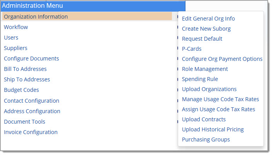This screenshot has width=272, height=155.
Task: Choose Configure Org Payment Options
Action: (222, 59)
